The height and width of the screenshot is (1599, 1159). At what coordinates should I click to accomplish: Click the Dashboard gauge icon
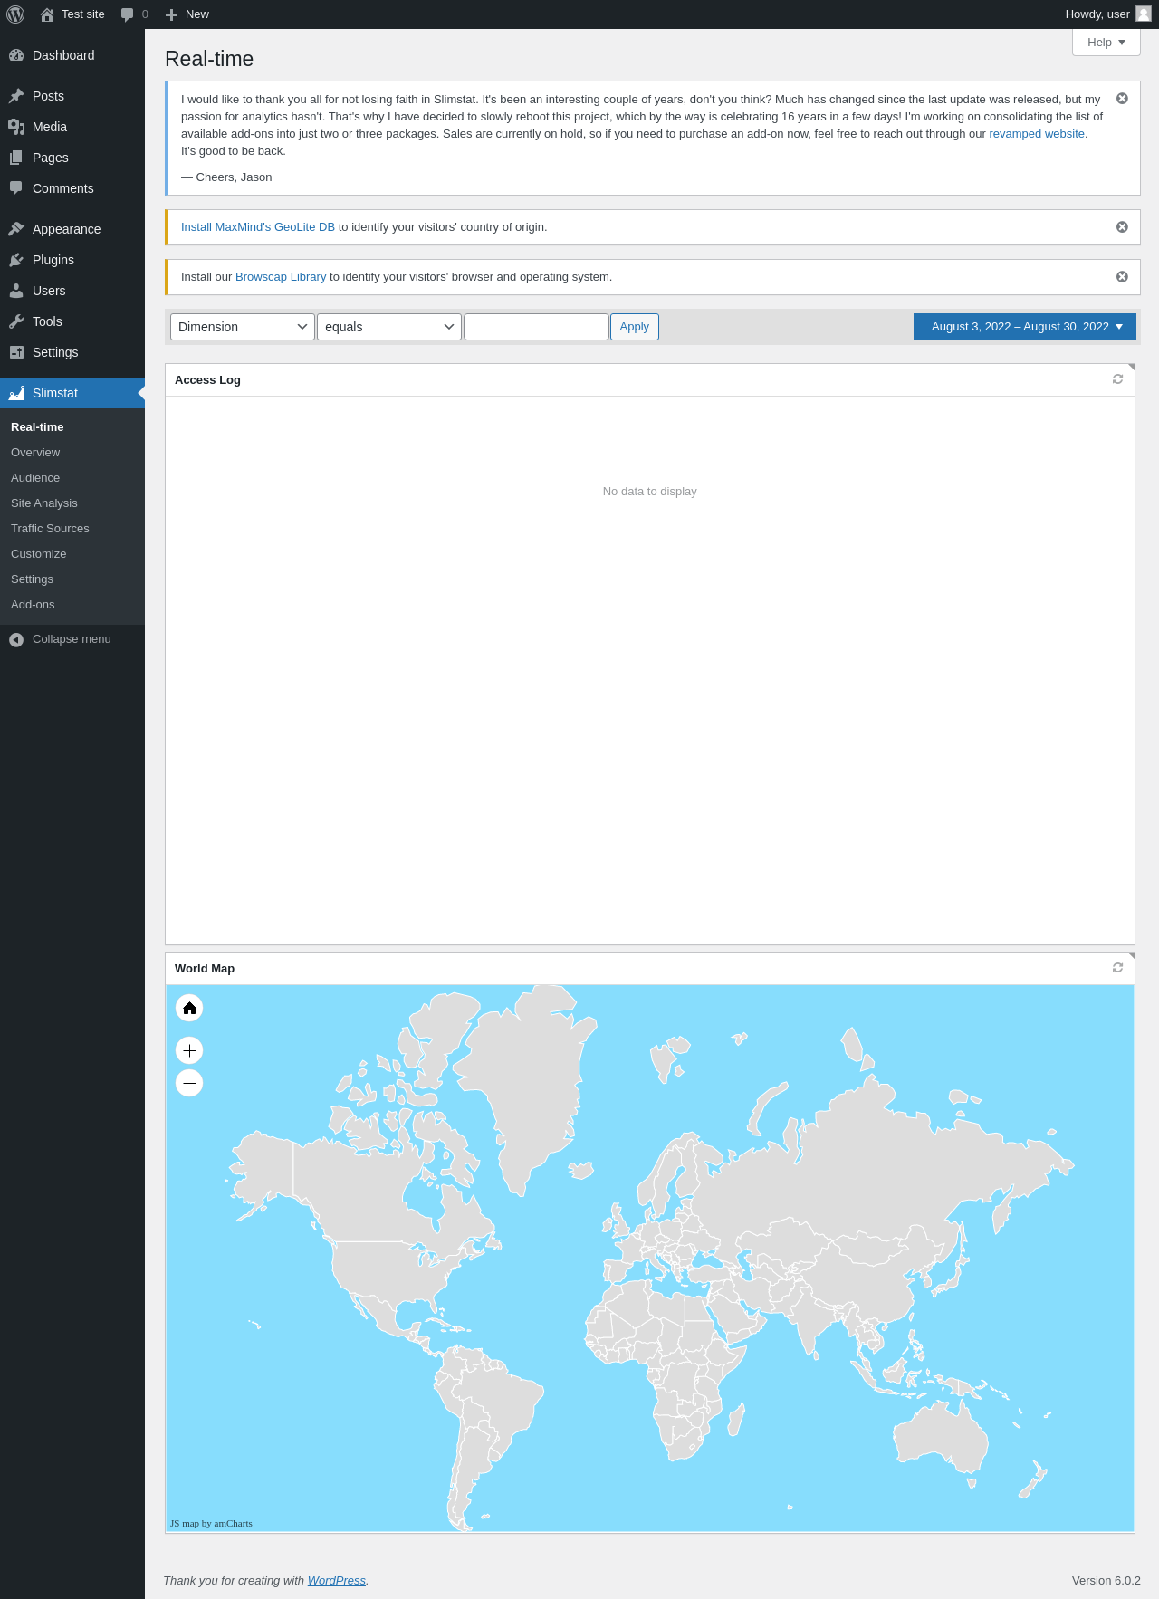click(16, 55)
